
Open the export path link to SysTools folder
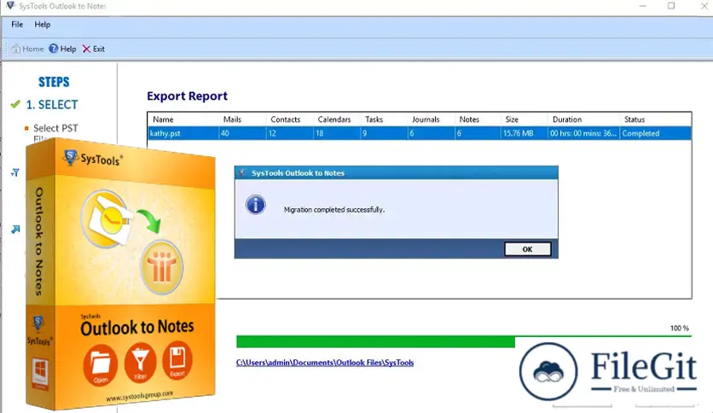click(325, 363)
